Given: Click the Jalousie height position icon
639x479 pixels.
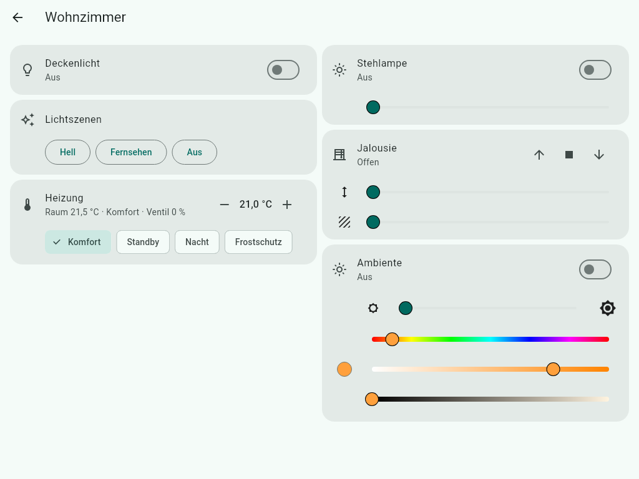Looking at the screenshot, I should (344, 192).
